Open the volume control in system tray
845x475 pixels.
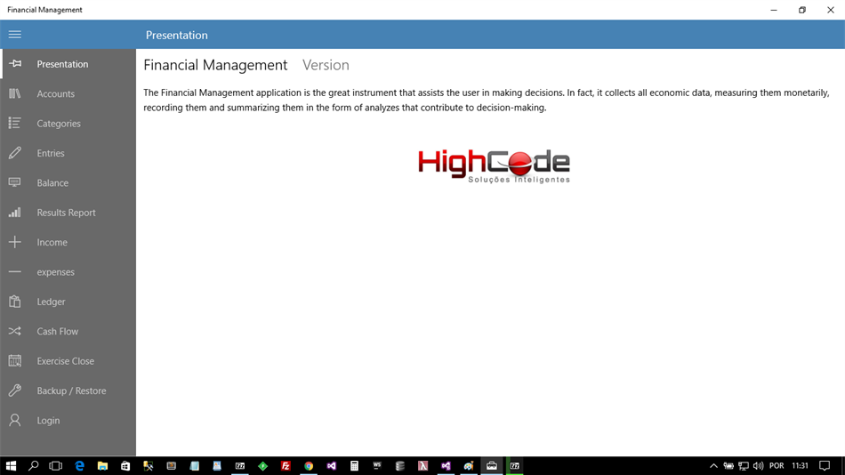(x=758, y=466)
